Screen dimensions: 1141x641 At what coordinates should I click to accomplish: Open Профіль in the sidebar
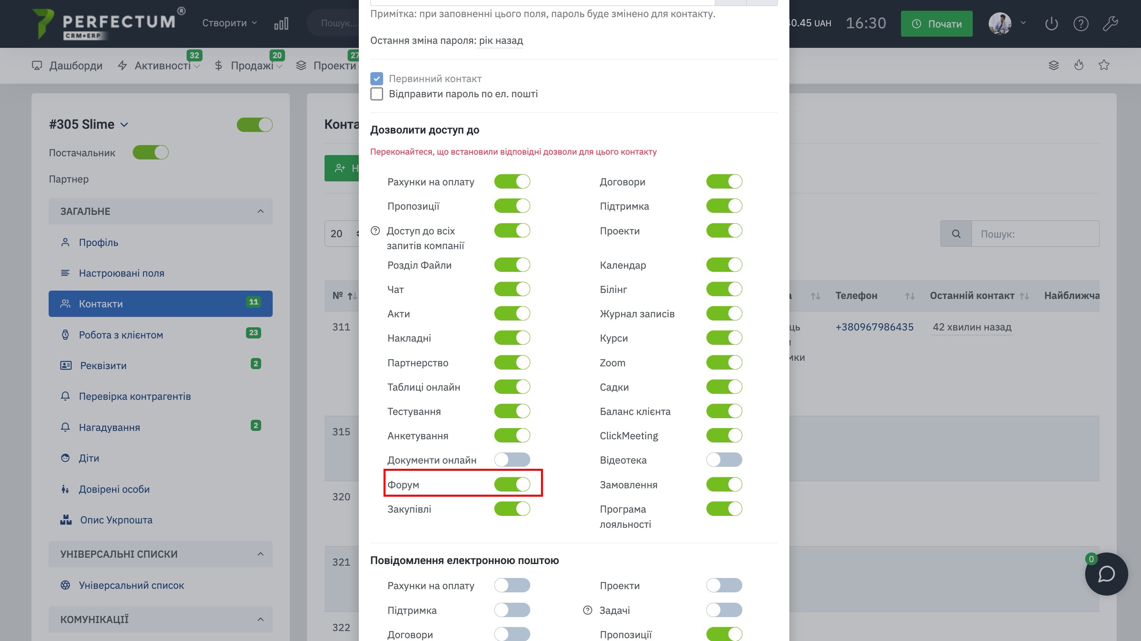(x=98, y=242)
